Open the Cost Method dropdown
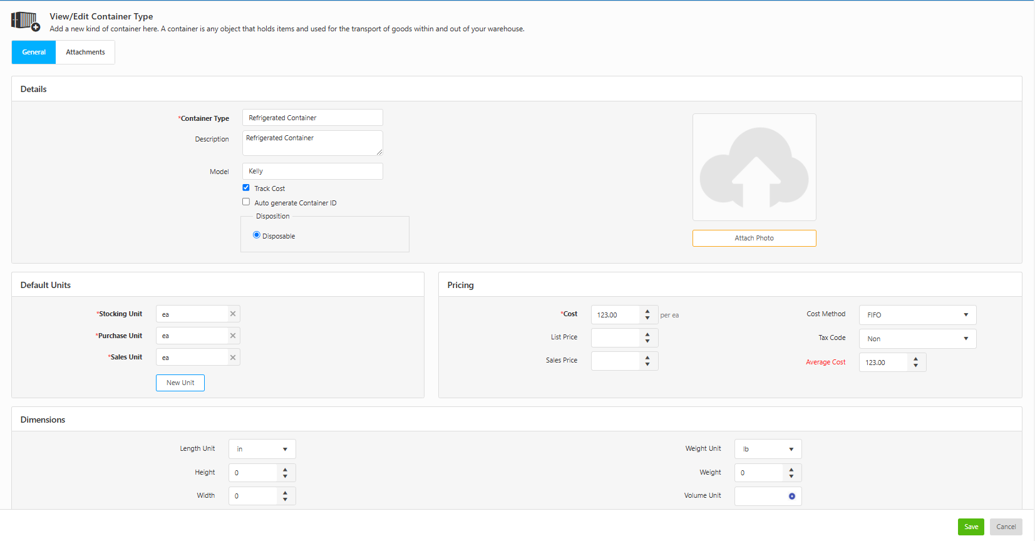 917,315
